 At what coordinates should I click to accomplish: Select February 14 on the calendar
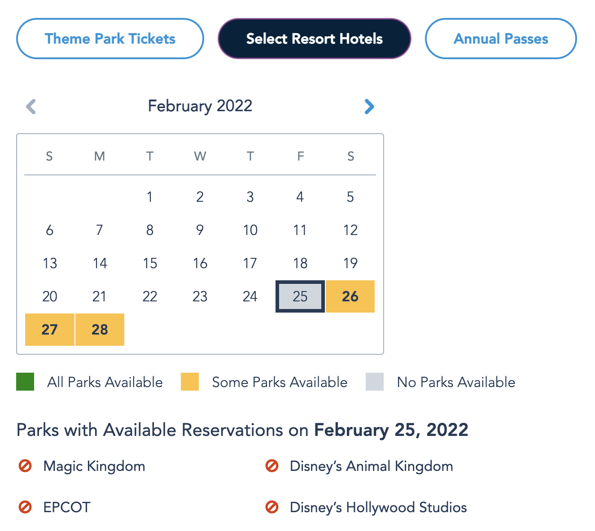click(x=100, y=263)
